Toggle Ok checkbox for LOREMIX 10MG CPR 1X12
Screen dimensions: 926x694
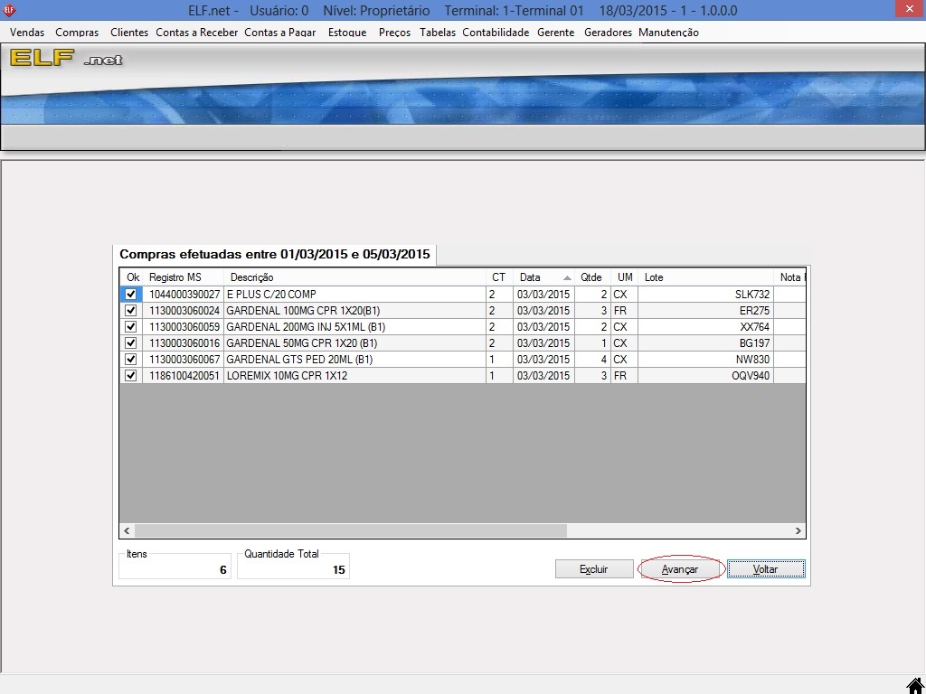click(x=131, y=375)
